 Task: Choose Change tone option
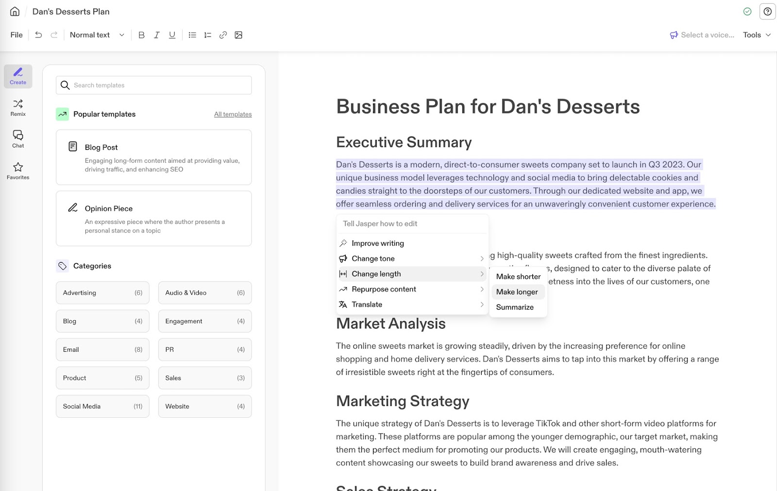[x=412, y=259]
